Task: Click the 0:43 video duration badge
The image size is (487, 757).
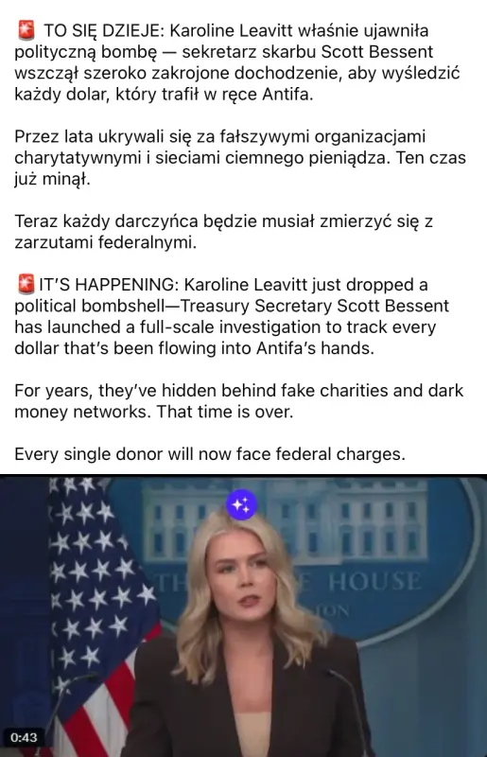Action: coord(24,737)
